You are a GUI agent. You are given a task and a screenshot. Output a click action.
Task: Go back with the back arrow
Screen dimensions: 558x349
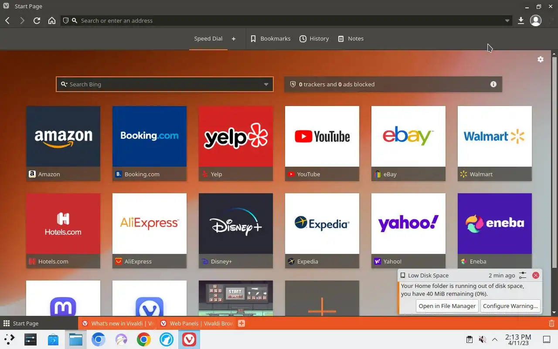click(x=7, y=21)
